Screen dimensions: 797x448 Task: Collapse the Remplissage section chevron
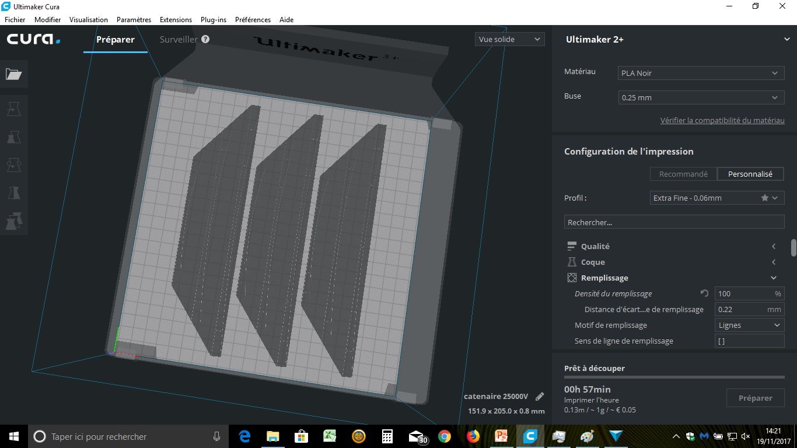point(774,278)
